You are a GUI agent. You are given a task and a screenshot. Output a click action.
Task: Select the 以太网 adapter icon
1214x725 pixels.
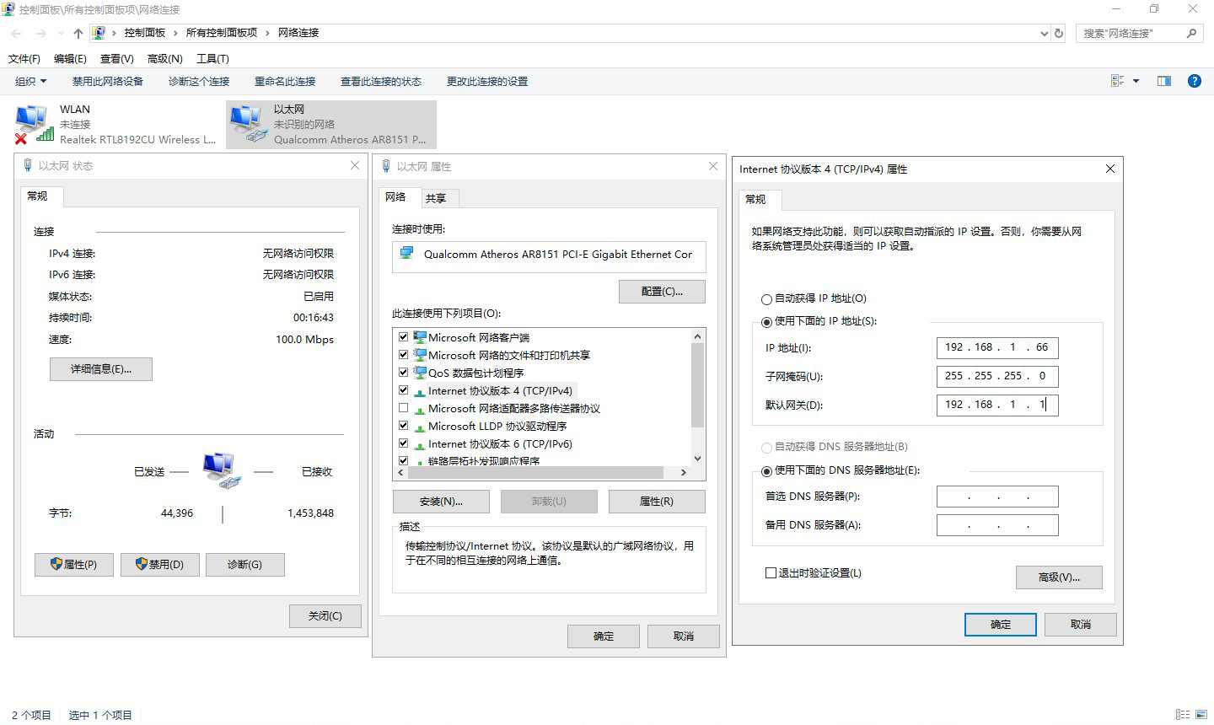(248, 124)
